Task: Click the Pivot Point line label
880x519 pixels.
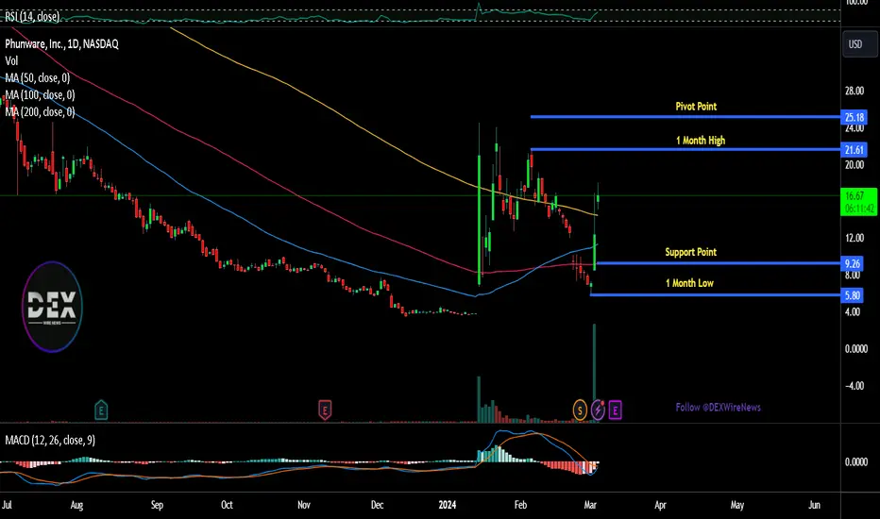Action: point(696,106)
